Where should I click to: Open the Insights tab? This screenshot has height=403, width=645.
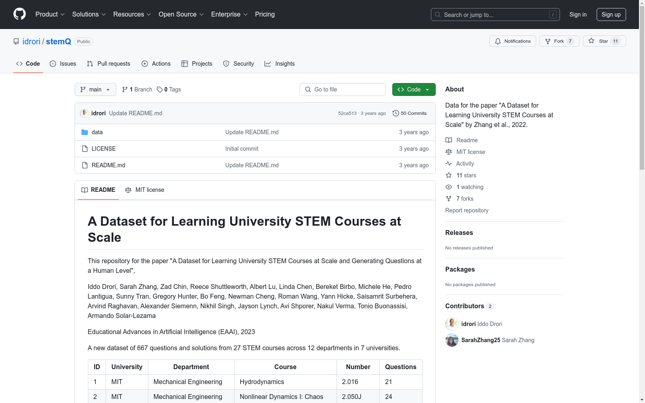tap(279, 64)
